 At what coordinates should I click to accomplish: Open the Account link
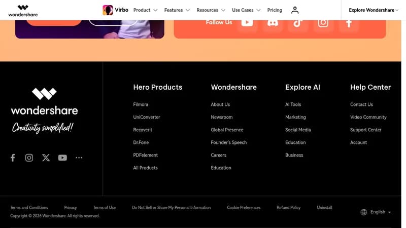pos(358,142)
